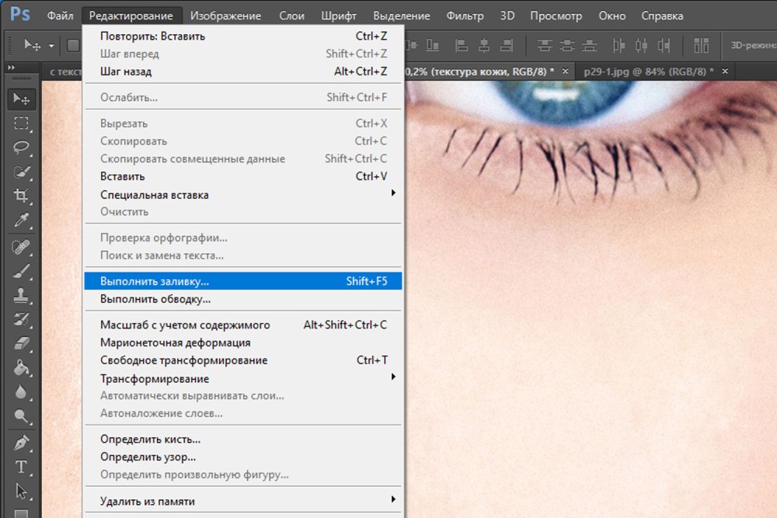This screenshot has height=518, width=777.
Task: Switch to the текстура кожи document tab
Action: [x=479, y=71]
